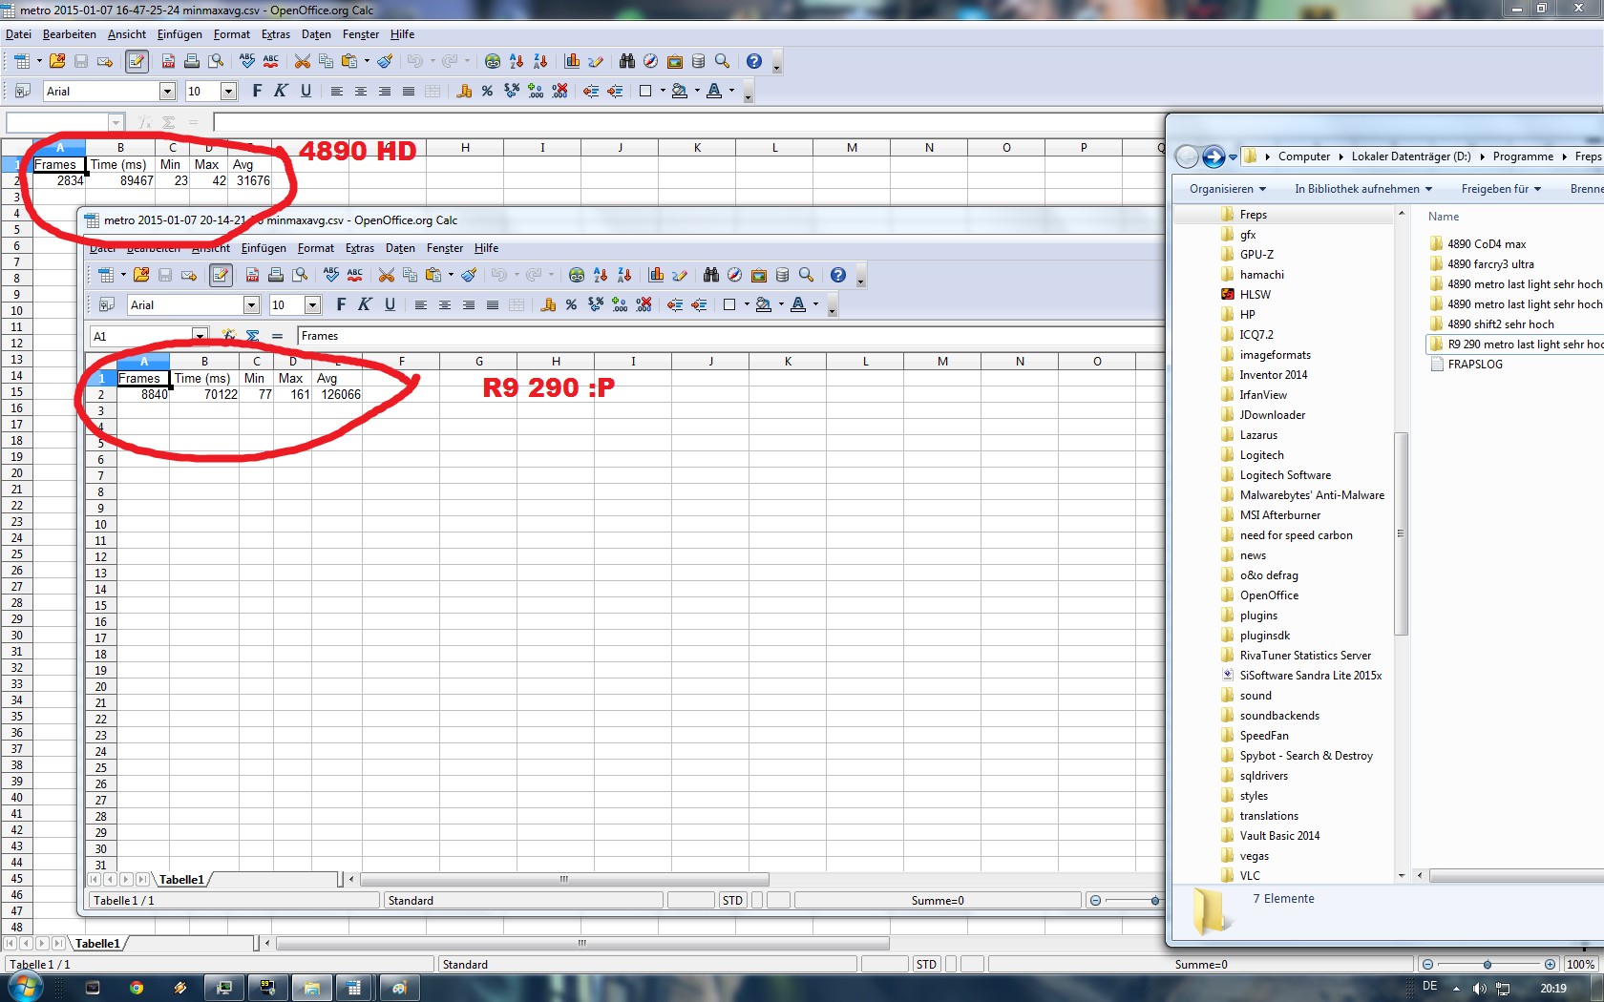1604x1002 pixels.
Task: Click Sum icon in front window formula bar
Action: (x=253, y=336)
